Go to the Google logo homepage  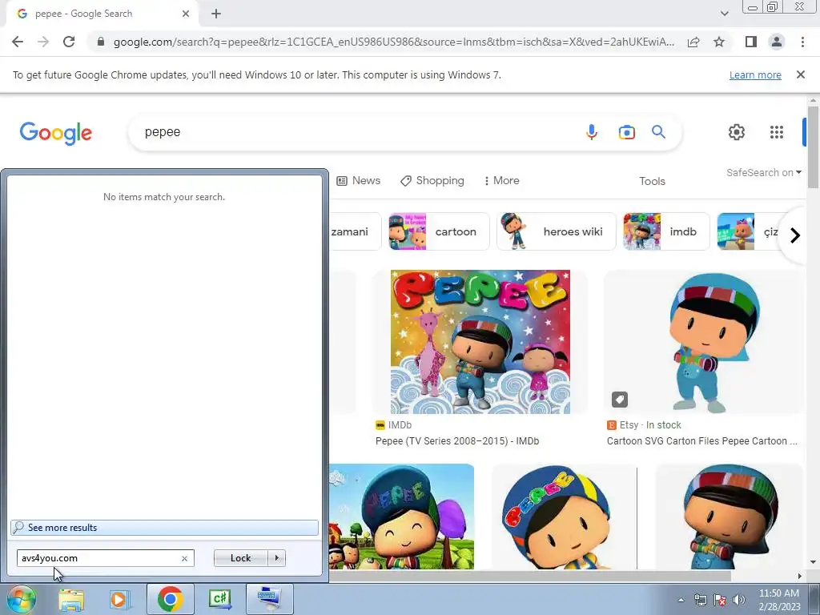pyautogui.click(x=56, y=133)
